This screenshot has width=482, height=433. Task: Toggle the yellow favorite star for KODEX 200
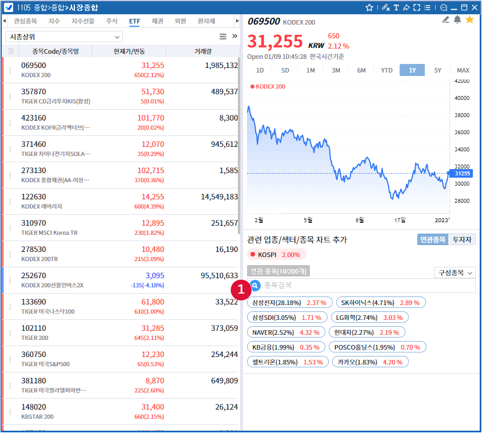469,20
